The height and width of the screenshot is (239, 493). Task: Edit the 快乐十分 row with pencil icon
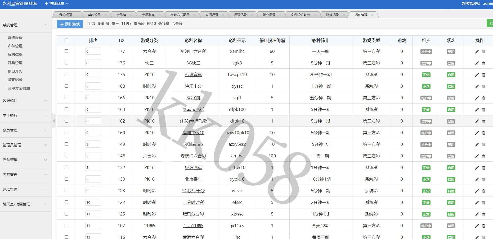pos(477,86)
